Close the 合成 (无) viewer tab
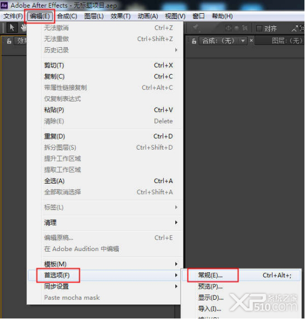This screenshot has height=319, width=305. click(x=251, y=40)
